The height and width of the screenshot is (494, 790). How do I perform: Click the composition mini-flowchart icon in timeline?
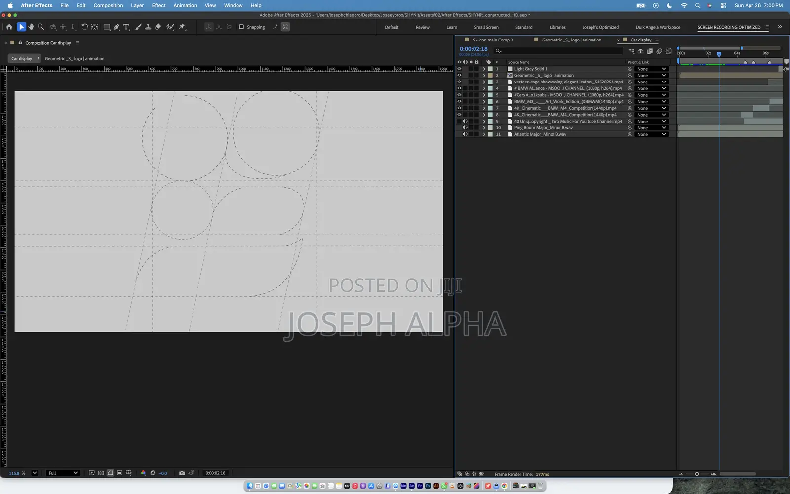[632, 51]
